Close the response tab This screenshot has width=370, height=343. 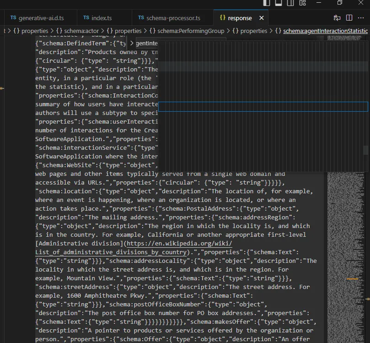tap(262, 18)
